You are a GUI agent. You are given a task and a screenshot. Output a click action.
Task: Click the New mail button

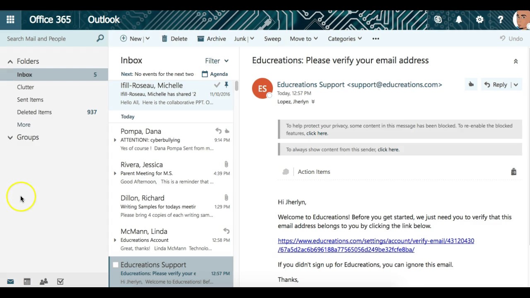(131, 38)
